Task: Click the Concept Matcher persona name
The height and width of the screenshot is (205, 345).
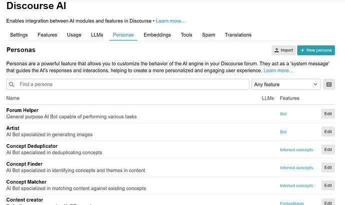Action: (26, 182)
